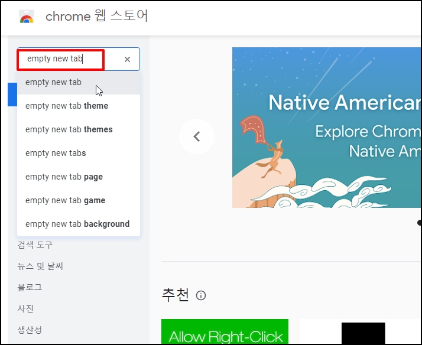The width and height of the screenshot is (422, 345).
Task: Open the Allow Right-Click extension card
Action: click(225, 331)
